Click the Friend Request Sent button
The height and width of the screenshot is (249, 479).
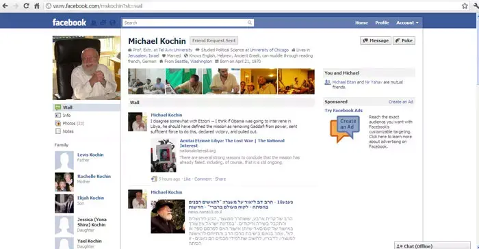coord(213,40)
